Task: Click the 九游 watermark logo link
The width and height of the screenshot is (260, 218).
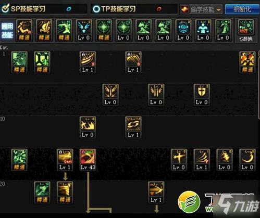Action: pos(237,204)
